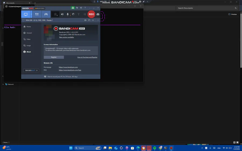Toggle the webcam overlay icon
The height and width of the screenshot is (151, 242).
pyautogui.click(x=56, y=14)
